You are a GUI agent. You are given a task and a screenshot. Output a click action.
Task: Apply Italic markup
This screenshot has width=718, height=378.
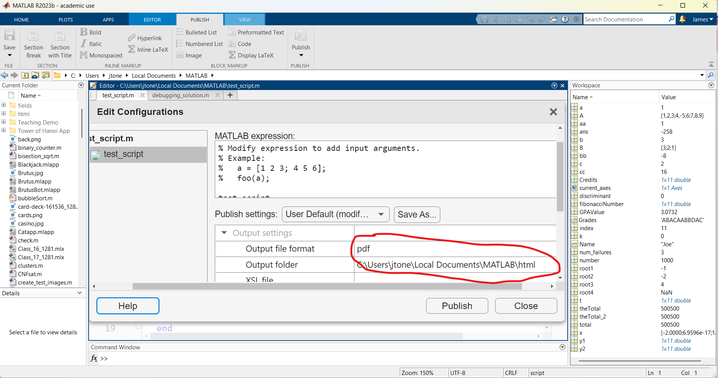click(x=91, y=44)
